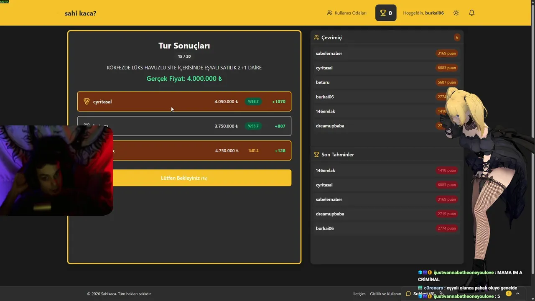
Task: Click the 15 / 20 round counter
Action: [x=184, y=56]
